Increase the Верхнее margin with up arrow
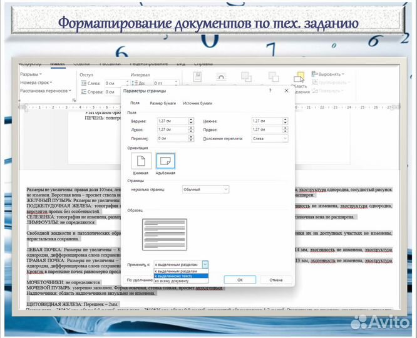Image resolution: width=417 pixels, height=338 pixels. [191, 120]
